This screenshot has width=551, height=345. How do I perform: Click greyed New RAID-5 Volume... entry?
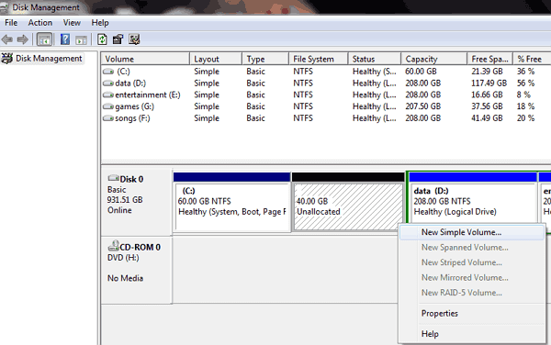tap(472, 293)
